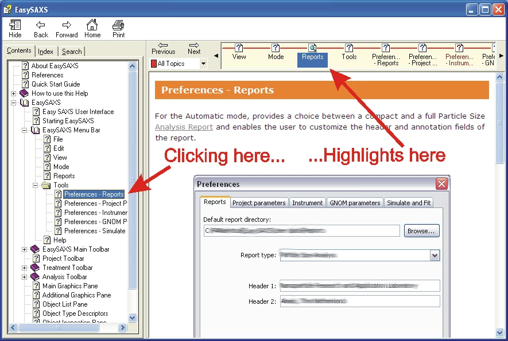Screen dimensions: 508x341
Task: Open Preferences - Project topic in strip
Action: pos(422,56)
